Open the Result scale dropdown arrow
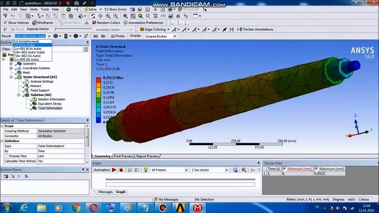This screenshot has height=213, width=379. pyautogui.click(x=49, y=36)
